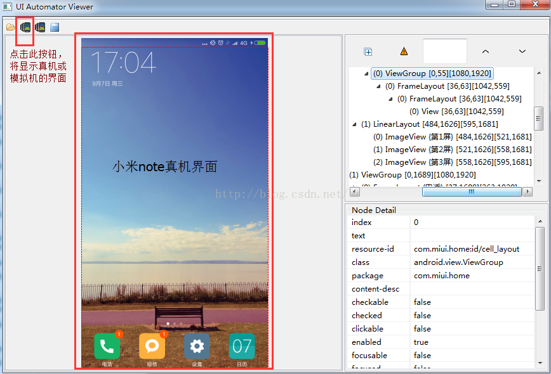Collapse the nested second FrameLayout node

coord(390,99)
